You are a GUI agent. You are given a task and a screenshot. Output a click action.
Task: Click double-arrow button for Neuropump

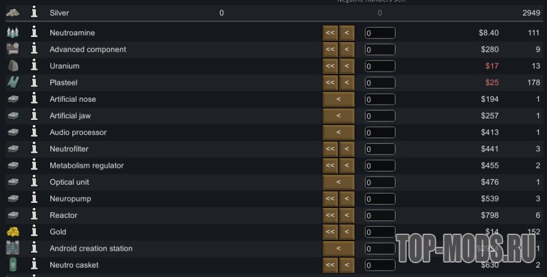point(330,198)
